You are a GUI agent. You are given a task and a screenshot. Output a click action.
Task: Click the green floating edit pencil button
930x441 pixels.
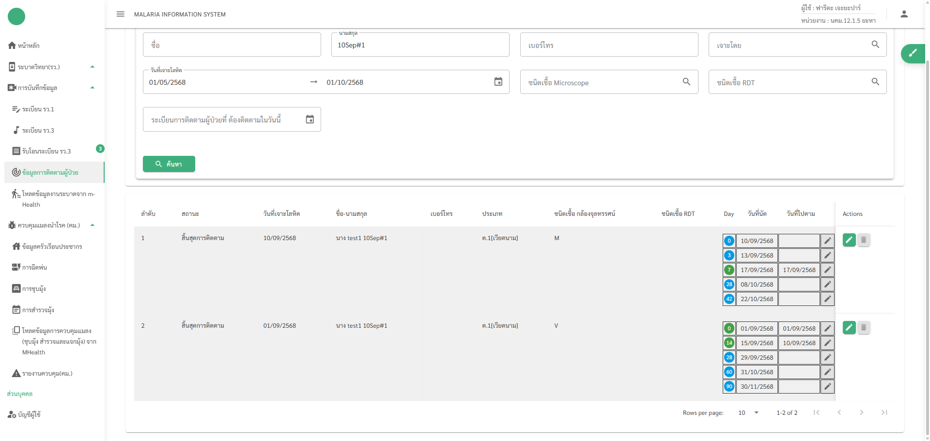(913, 53)
